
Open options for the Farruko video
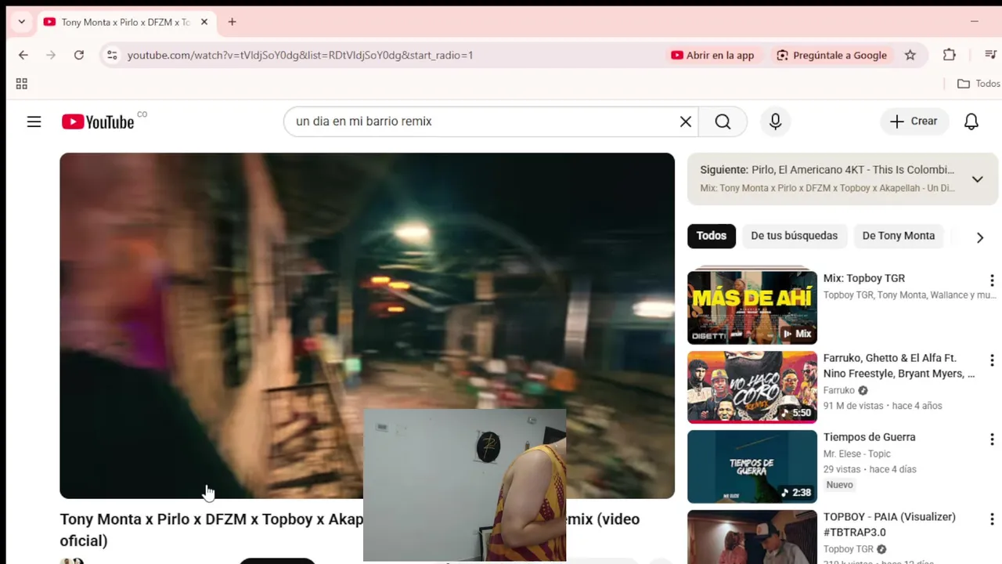pos(991,360)
